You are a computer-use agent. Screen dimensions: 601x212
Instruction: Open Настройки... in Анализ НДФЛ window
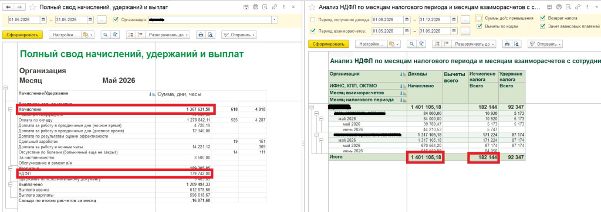tap(372, 44)
